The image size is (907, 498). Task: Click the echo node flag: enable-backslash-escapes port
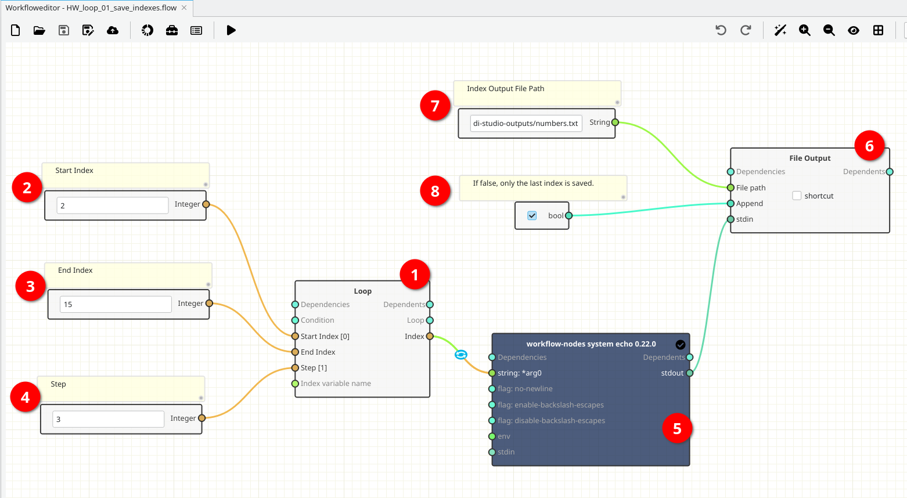(492, 405)
